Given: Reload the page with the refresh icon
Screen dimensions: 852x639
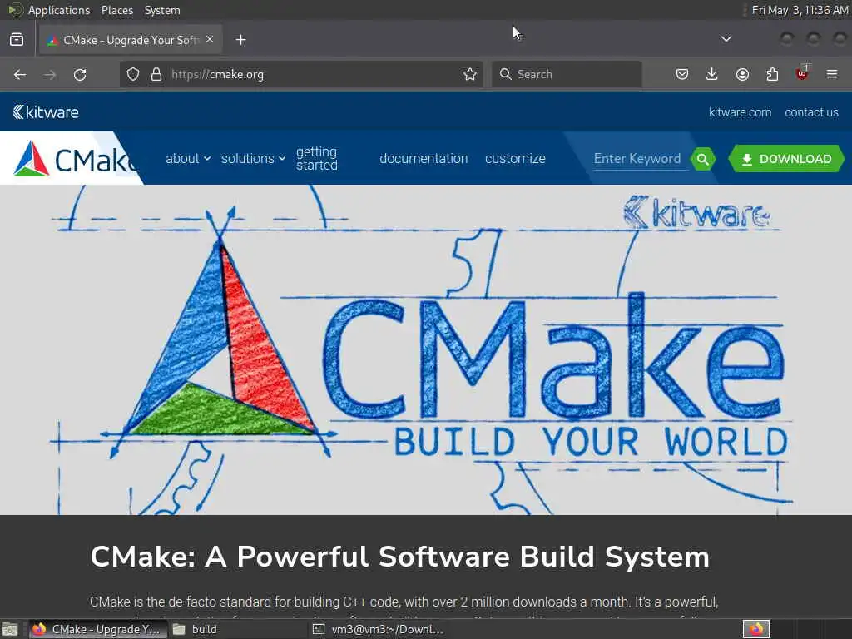Looking at the screenshot, I should click(80, 74).
